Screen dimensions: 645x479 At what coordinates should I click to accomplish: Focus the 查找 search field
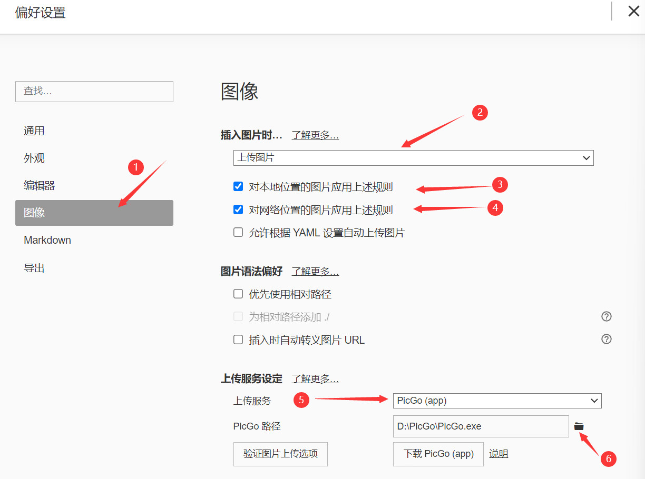tap(94, 92)
